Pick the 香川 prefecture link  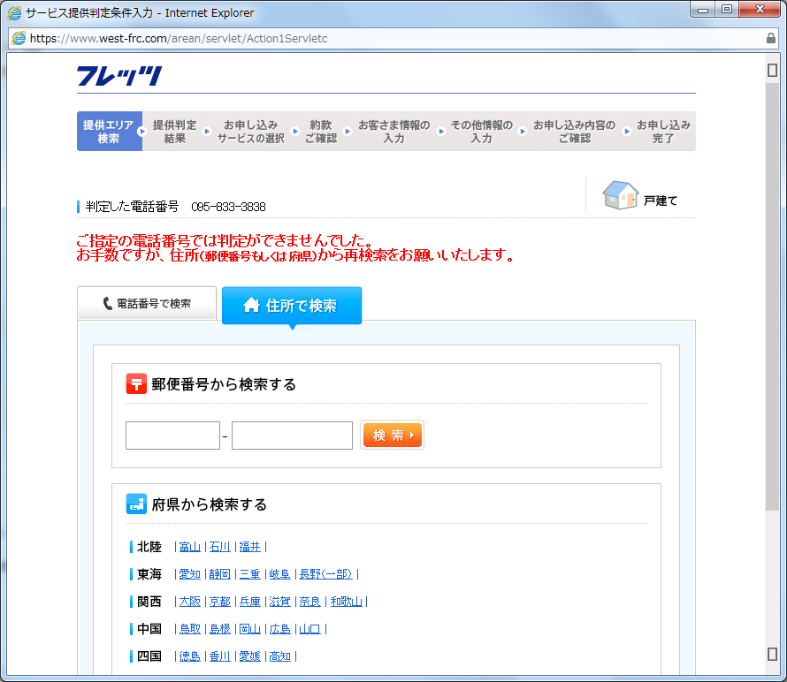219,656
